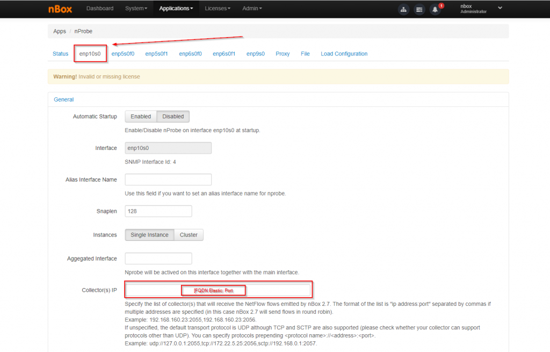Focus the Aggregated Interface field
Image resolution: width=550 pixels, height=352 pixels.
click(158, 258)
